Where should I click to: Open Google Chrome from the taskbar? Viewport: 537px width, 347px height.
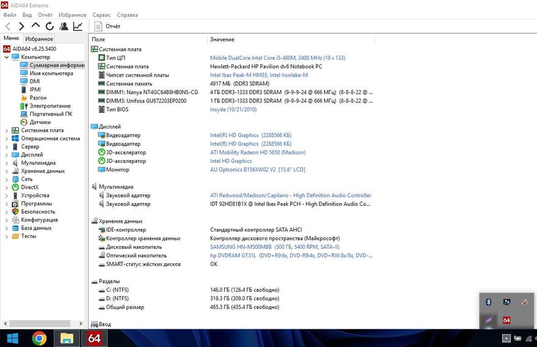click(39, 338)
